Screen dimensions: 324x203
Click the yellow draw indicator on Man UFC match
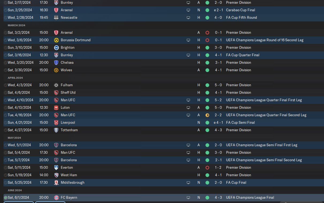207,115
